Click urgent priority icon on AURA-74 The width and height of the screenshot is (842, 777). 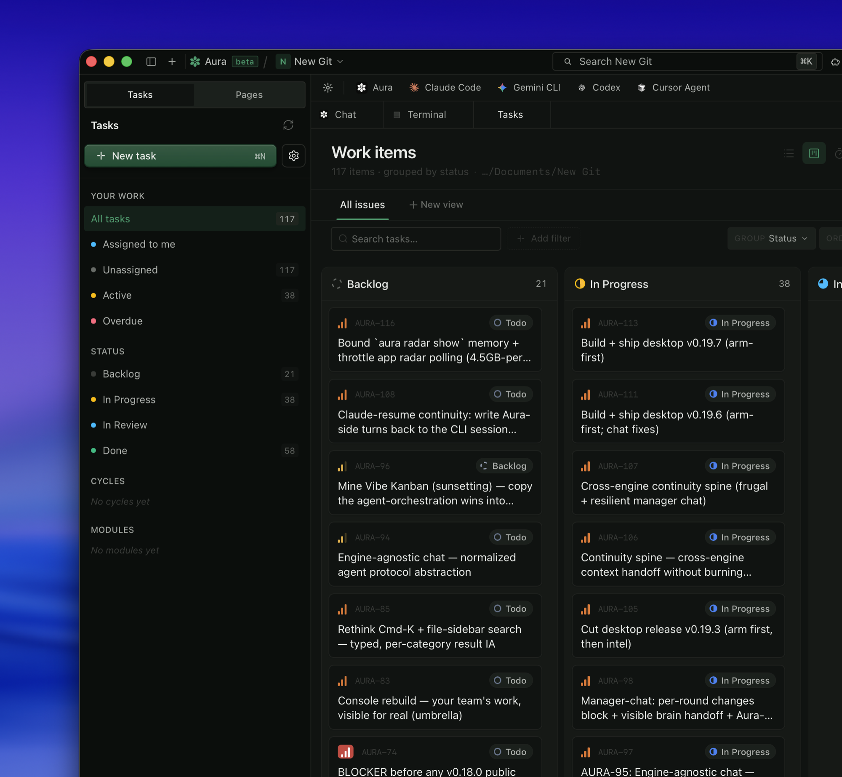click(345, 752)
